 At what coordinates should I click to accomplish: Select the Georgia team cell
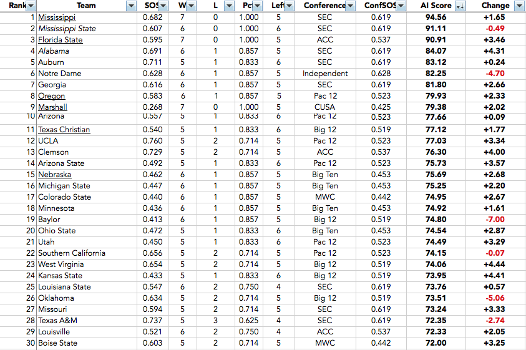tap(87, 85)
